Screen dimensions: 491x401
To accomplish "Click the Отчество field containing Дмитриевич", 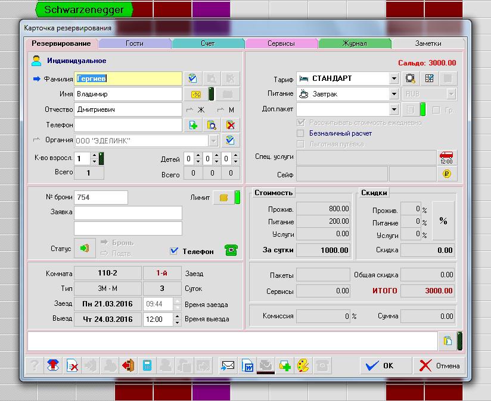I will [x=128, y=109].
